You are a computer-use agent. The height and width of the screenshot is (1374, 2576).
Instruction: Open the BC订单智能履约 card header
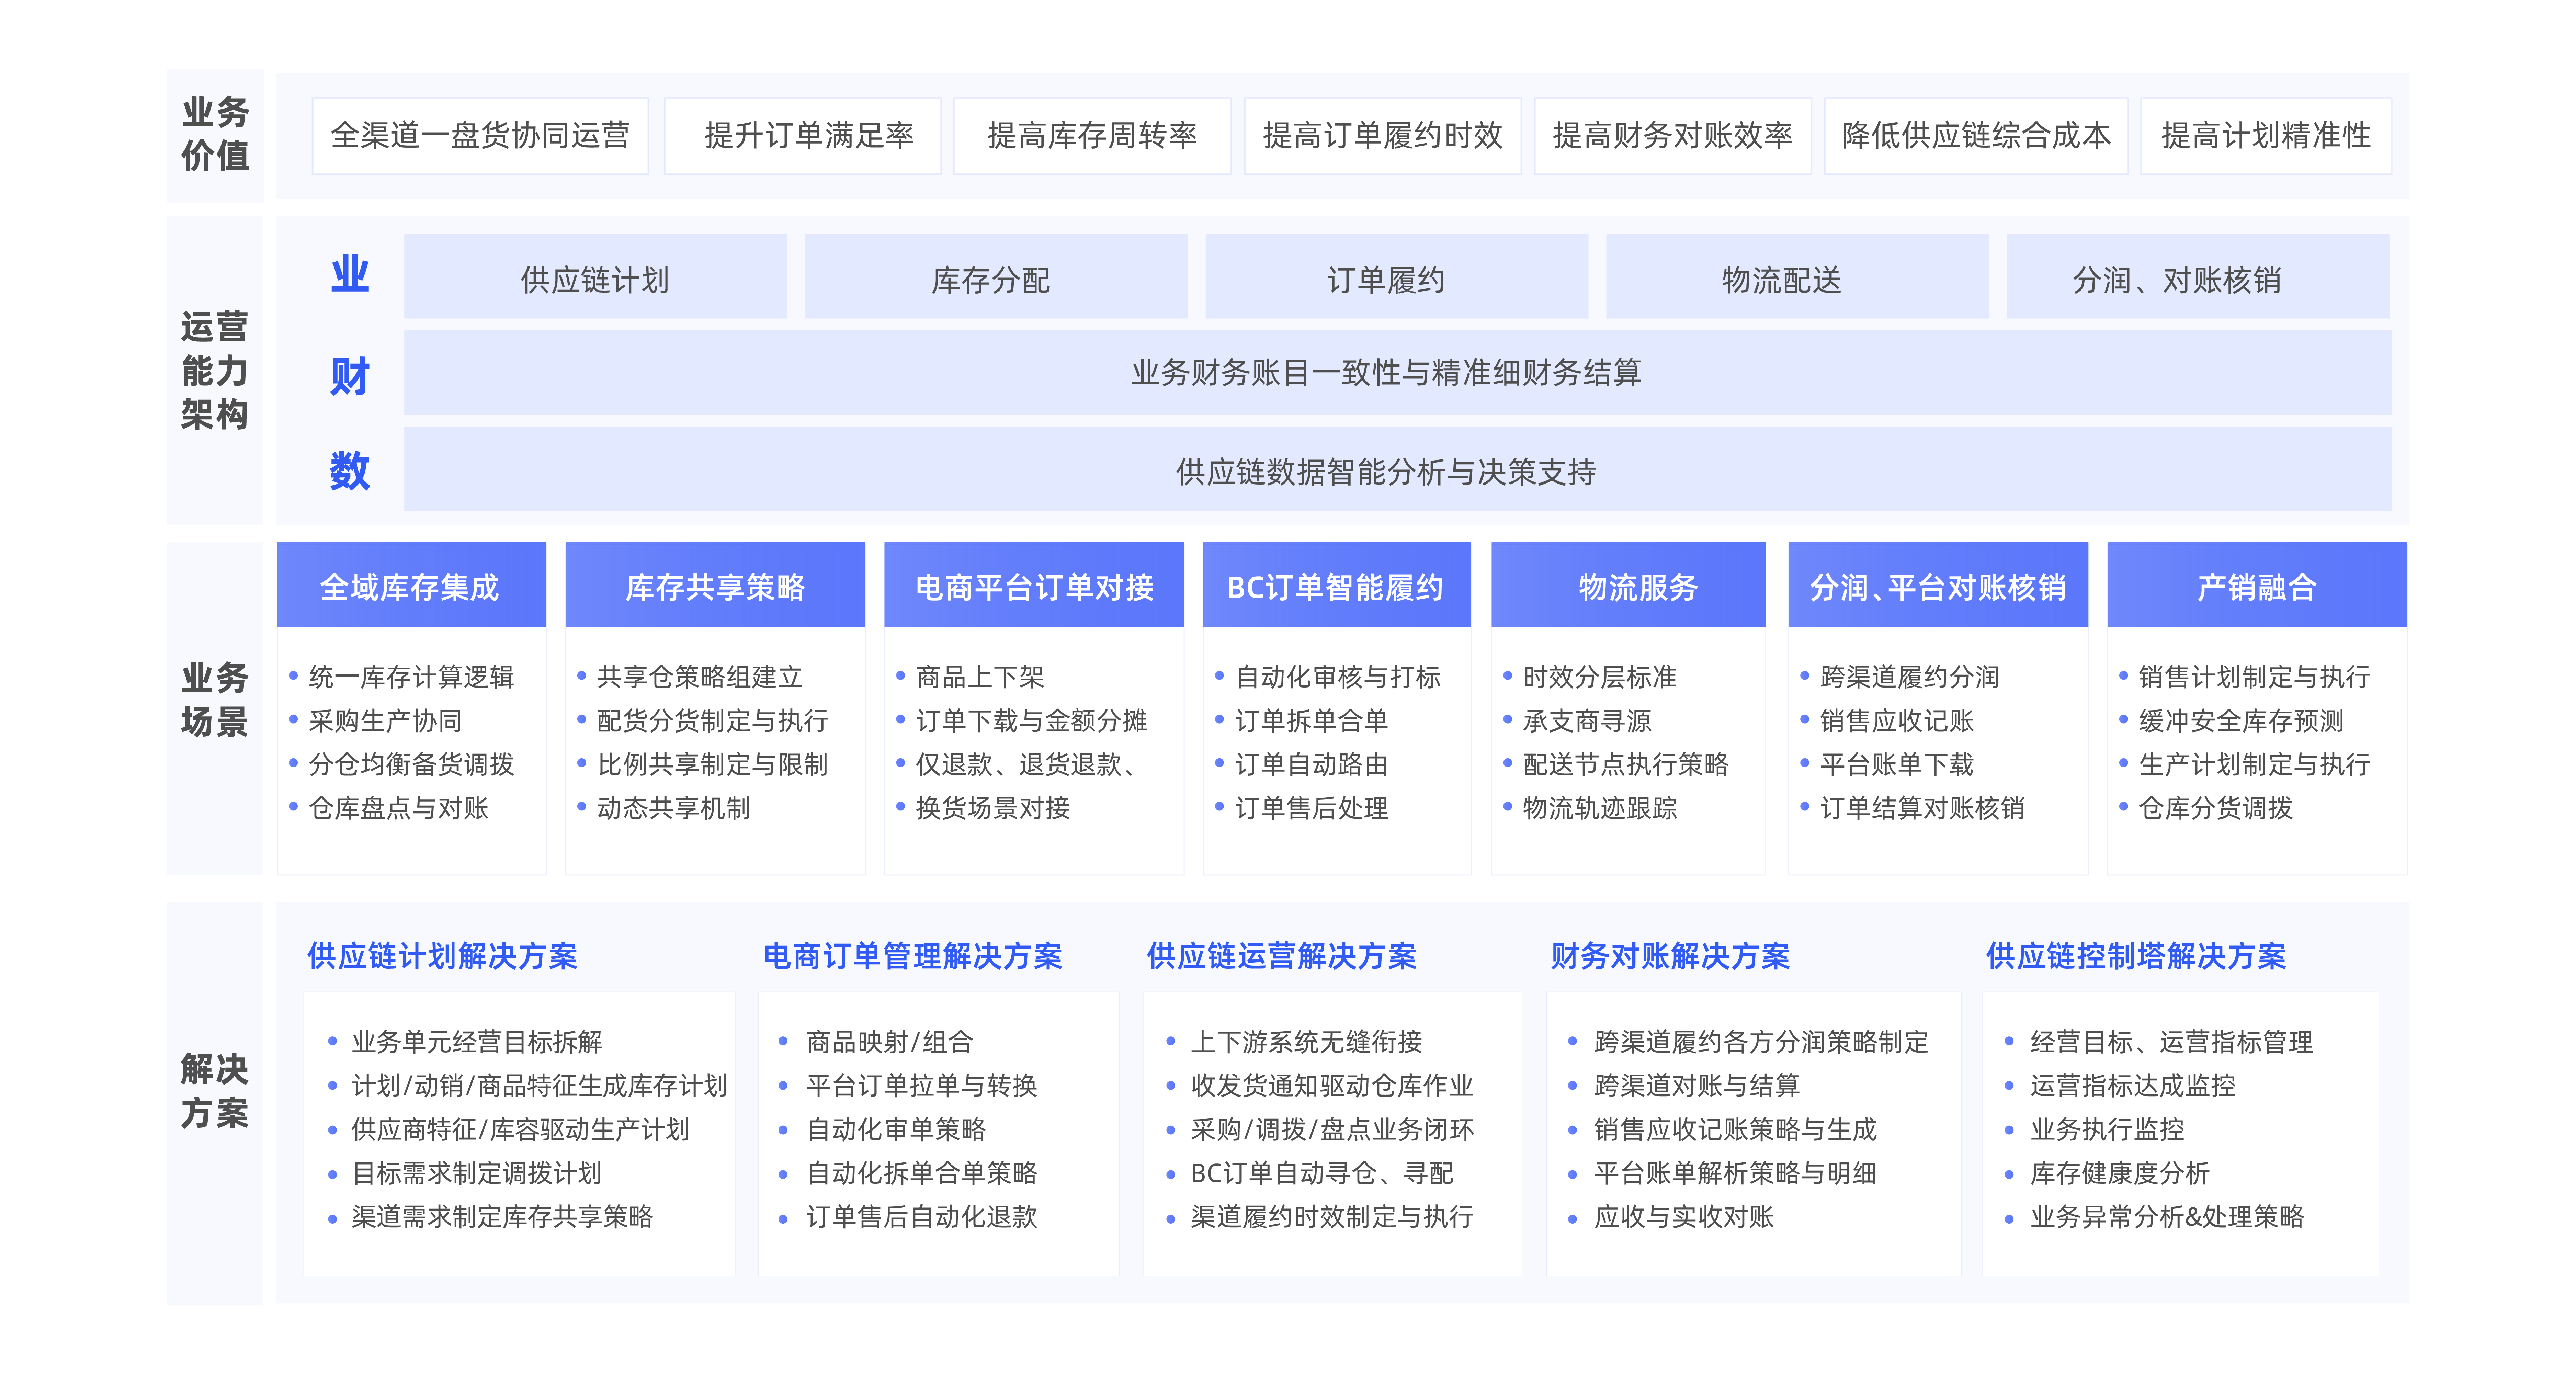coord(1337,585)
